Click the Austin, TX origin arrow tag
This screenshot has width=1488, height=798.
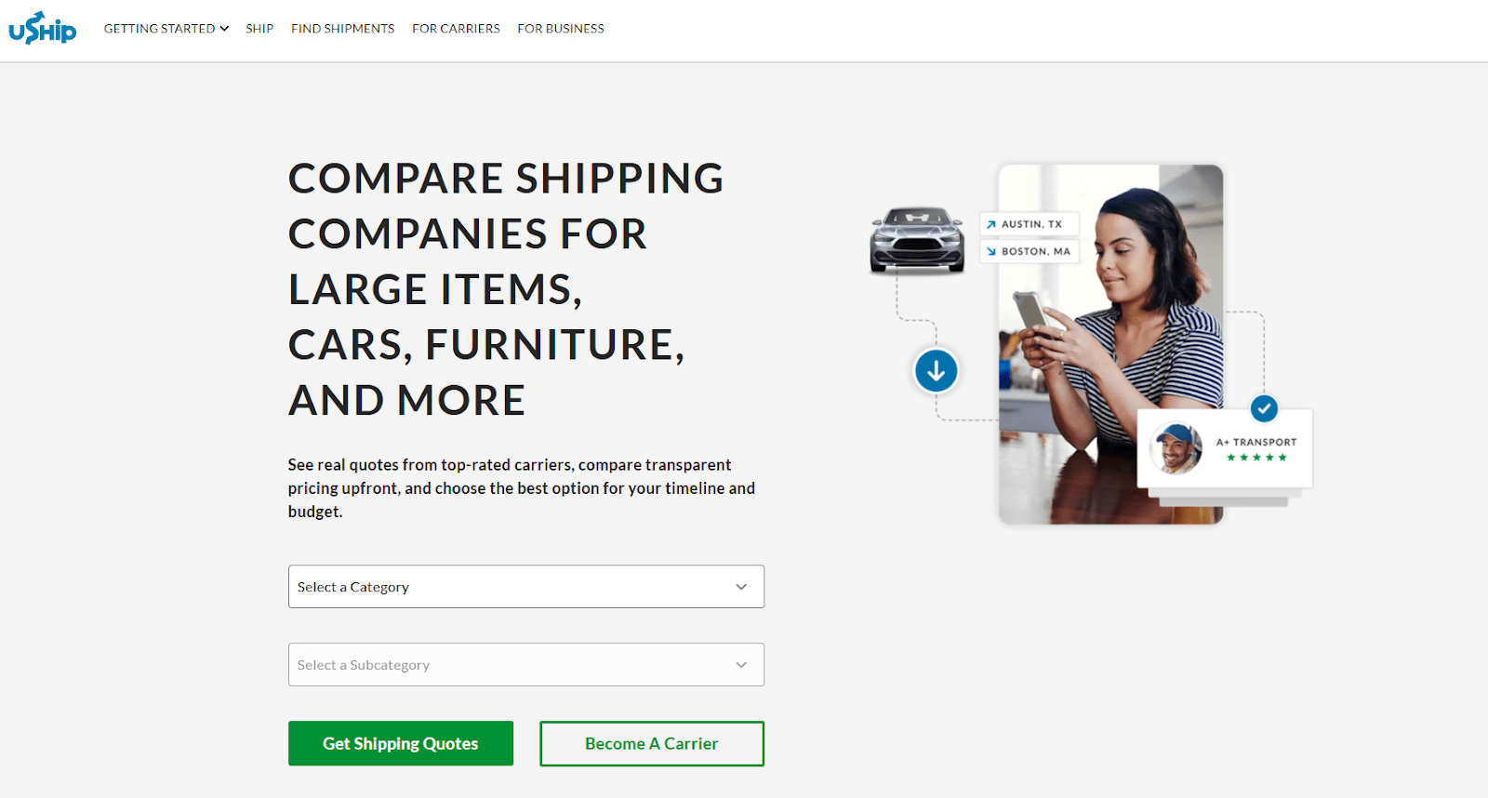(x=1029, y=224)
